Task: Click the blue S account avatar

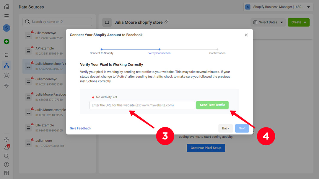Action: (6, 28)
